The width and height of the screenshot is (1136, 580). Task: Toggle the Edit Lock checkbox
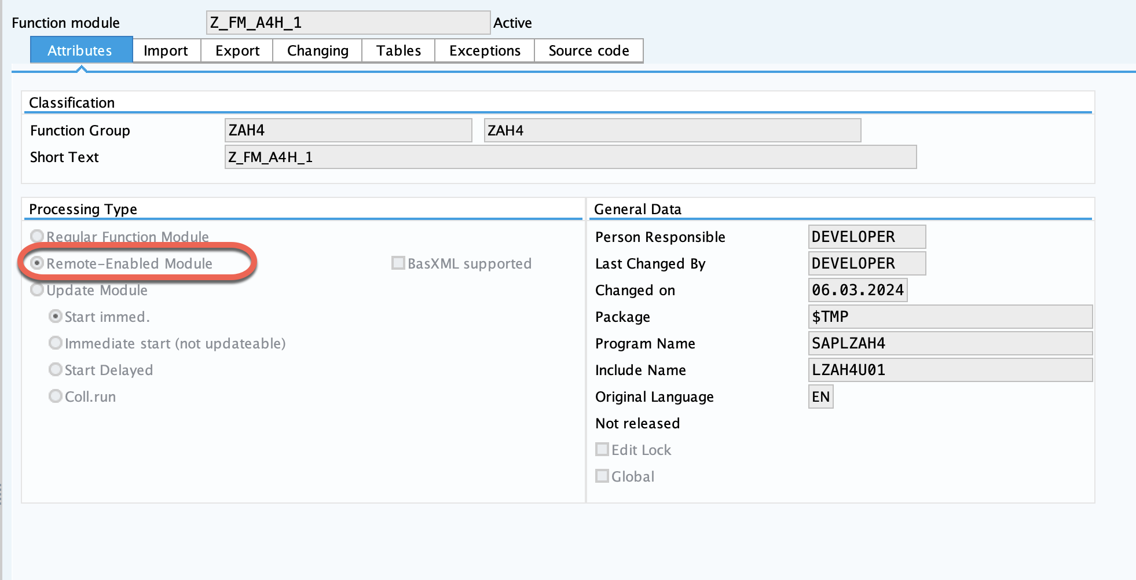[602, 449]
